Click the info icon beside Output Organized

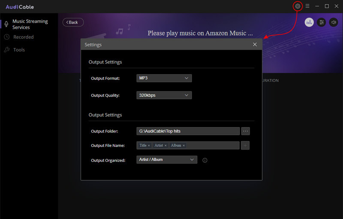(205, 160)
